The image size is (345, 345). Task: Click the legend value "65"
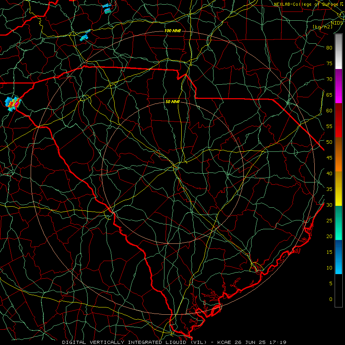pyautogui.click(x=329, y=95)
